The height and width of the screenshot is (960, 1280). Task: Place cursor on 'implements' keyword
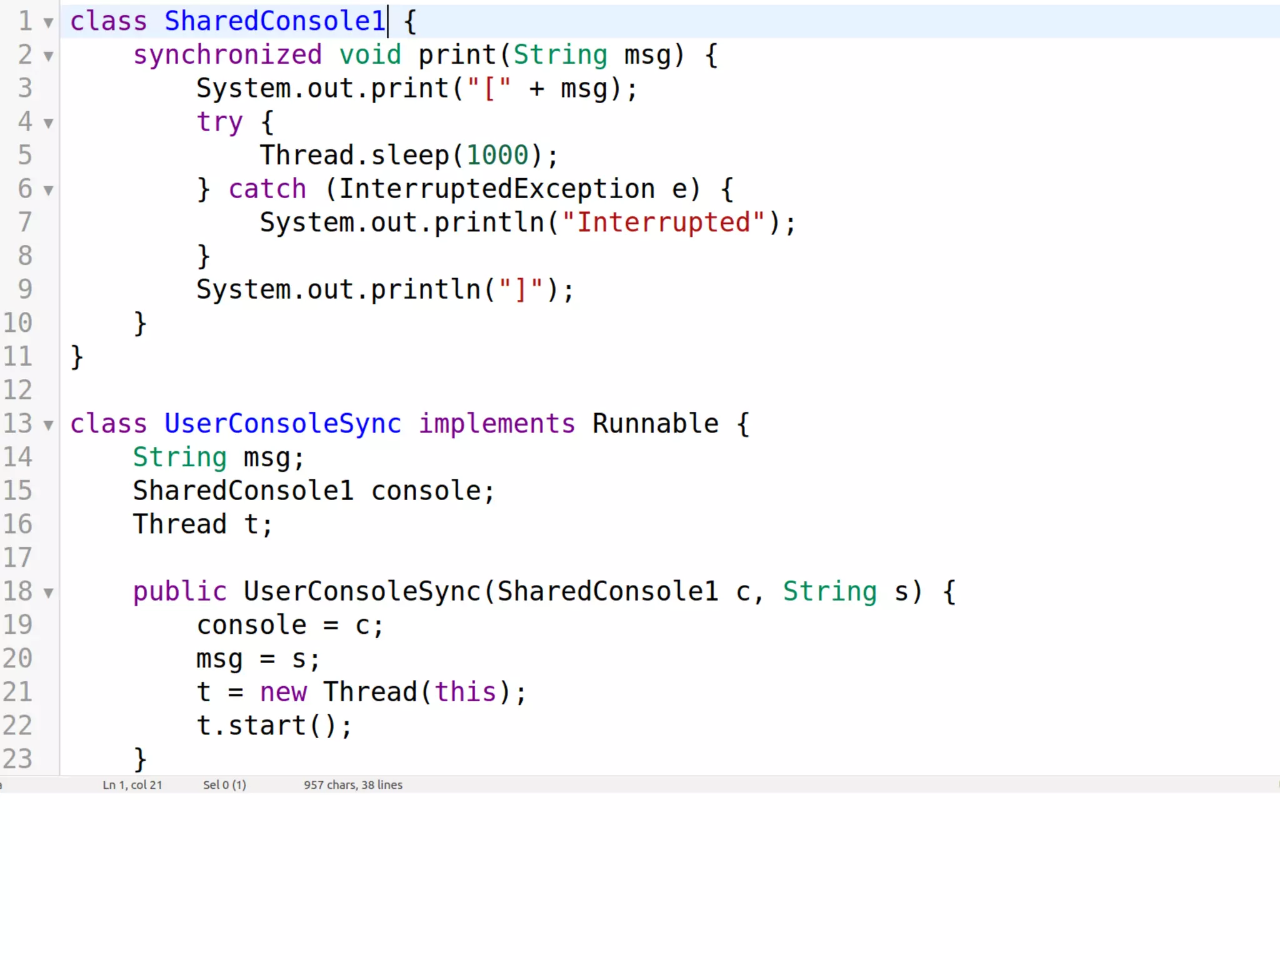[x=496, y=424]
